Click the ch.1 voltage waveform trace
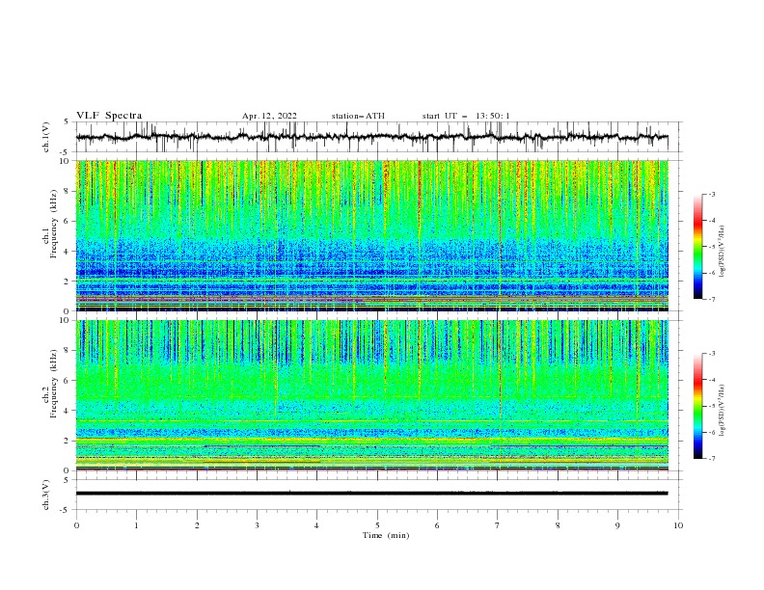The height and width of the screenshot is (590, 764). [371, 137]
